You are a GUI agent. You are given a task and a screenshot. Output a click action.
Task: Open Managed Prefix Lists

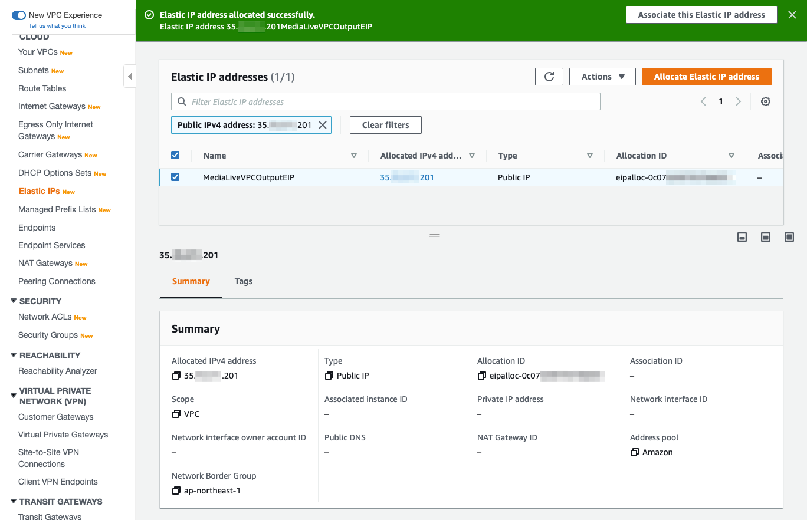57,209
